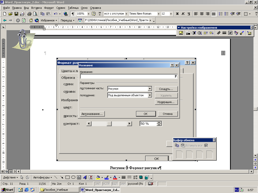Pick the Oval drawing tool
258x193 pixels.
[x=73, y=177]
